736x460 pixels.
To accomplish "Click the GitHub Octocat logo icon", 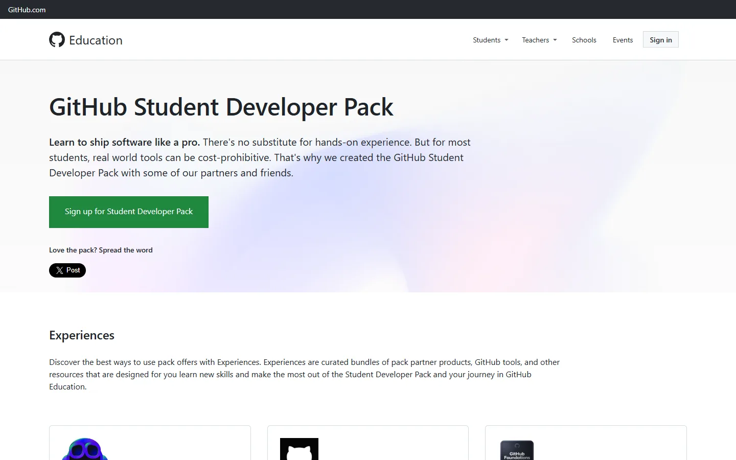I will pyautogui.click(x=57, y=40).
